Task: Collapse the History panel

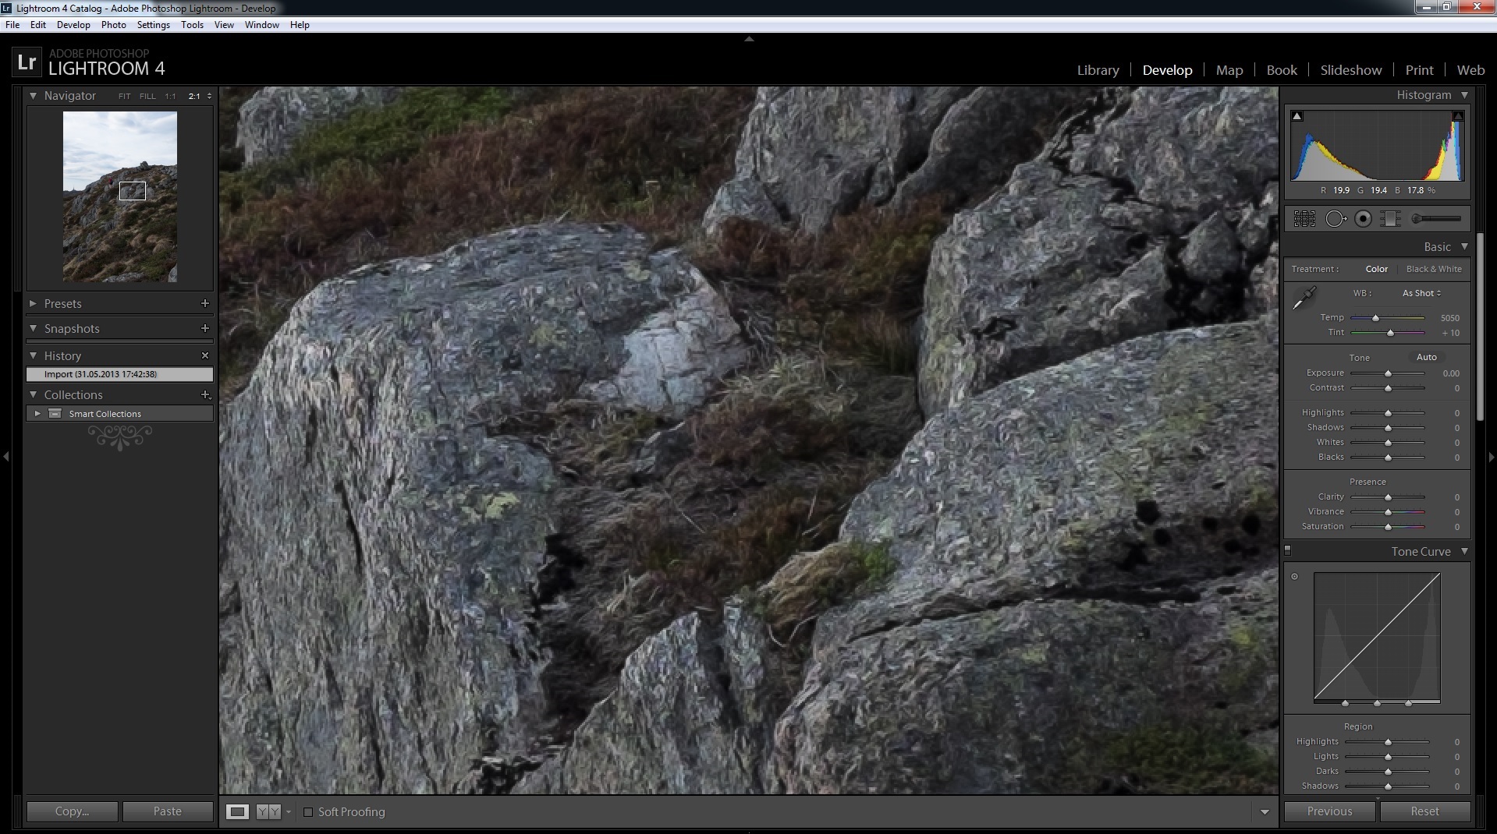Action: tap(34, 355)
